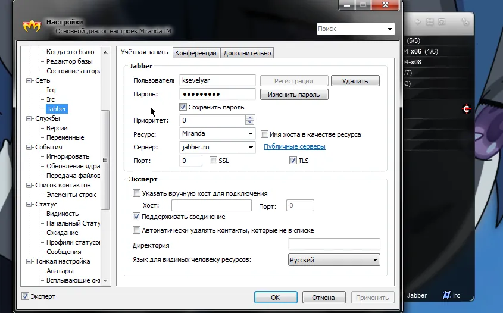Image resolution: width=503 pixels, height=313 pixels.
Task: Switch to the 'Дополнительно' tab
Action: [x=247, y=53]
